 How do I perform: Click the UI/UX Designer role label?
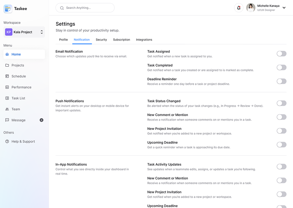266,10
